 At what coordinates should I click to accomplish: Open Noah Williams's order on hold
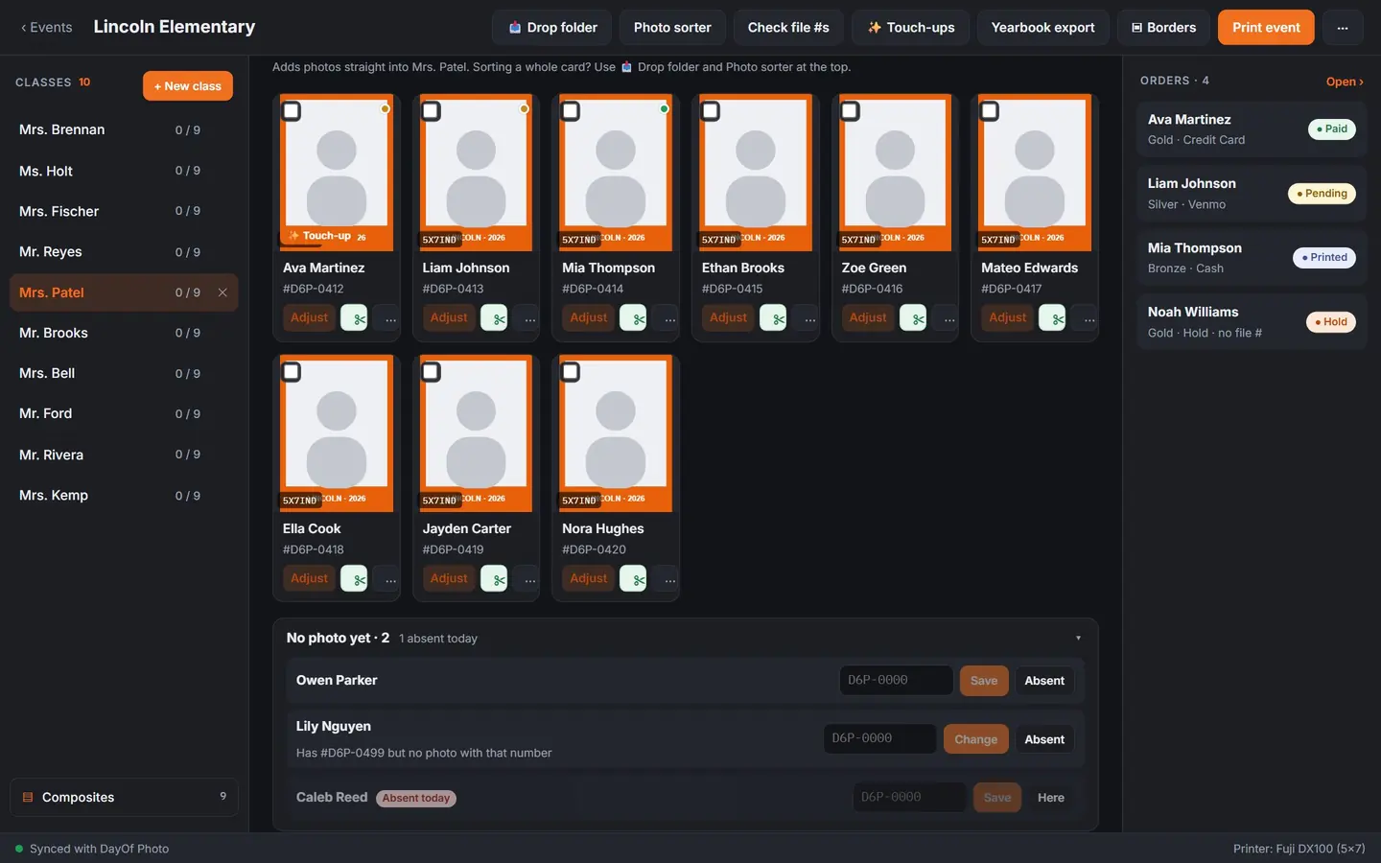[x=1252, y=322]
